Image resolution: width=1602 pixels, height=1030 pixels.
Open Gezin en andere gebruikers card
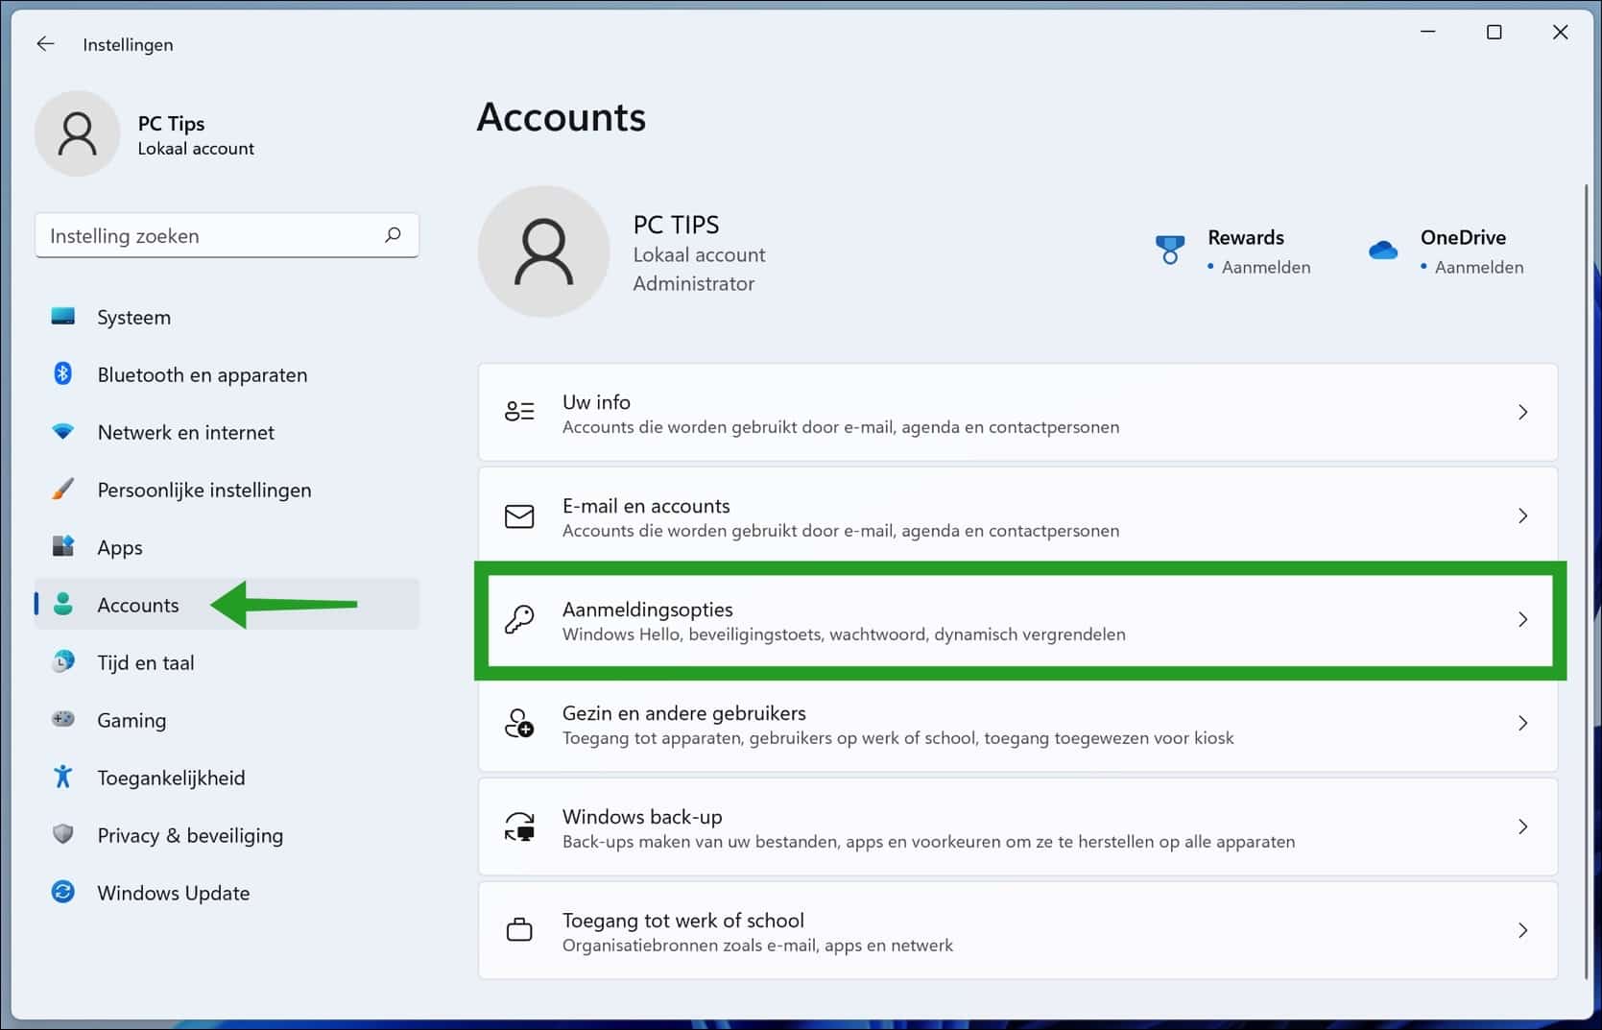pyautogui.click(x=1017, y=723)
